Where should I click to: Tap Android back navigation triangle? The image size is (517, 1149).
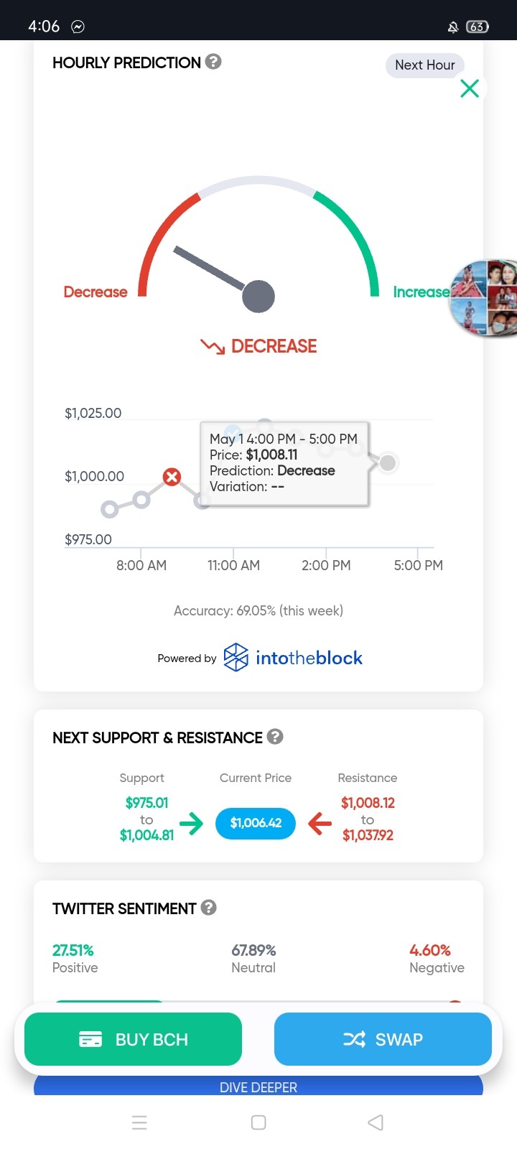pyautogui.click(x=376, y=1122)
